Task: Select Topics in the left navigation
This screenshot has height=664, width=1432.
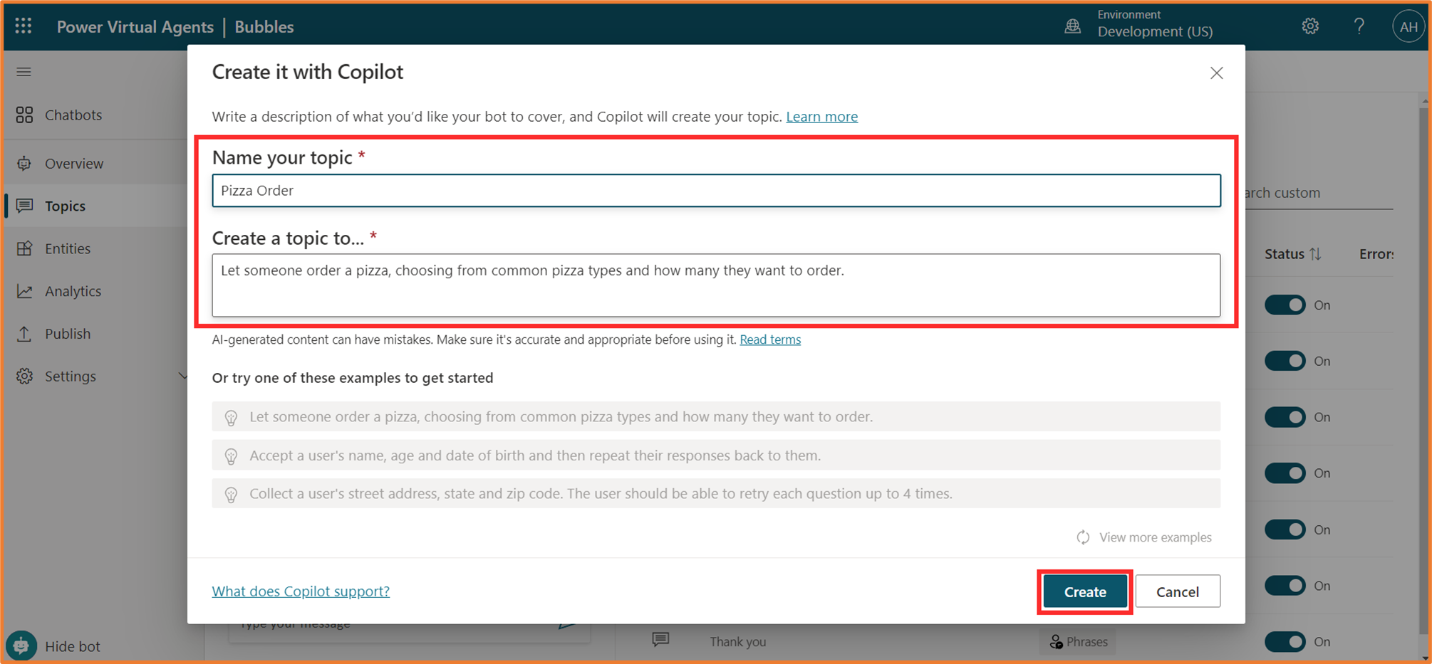Action: (65, 206)
